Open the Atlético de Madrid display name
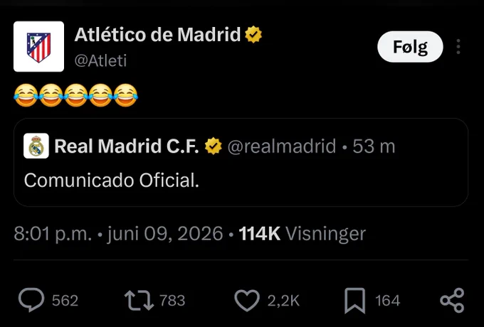 click(157, 35)
